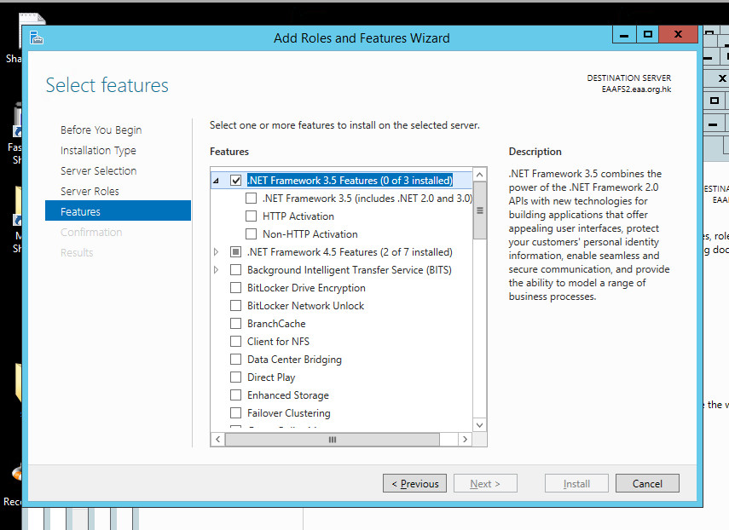729x530 pixels.
Task: Check BitLocker Drive Encryption
Action: click(x=235, y=287)
